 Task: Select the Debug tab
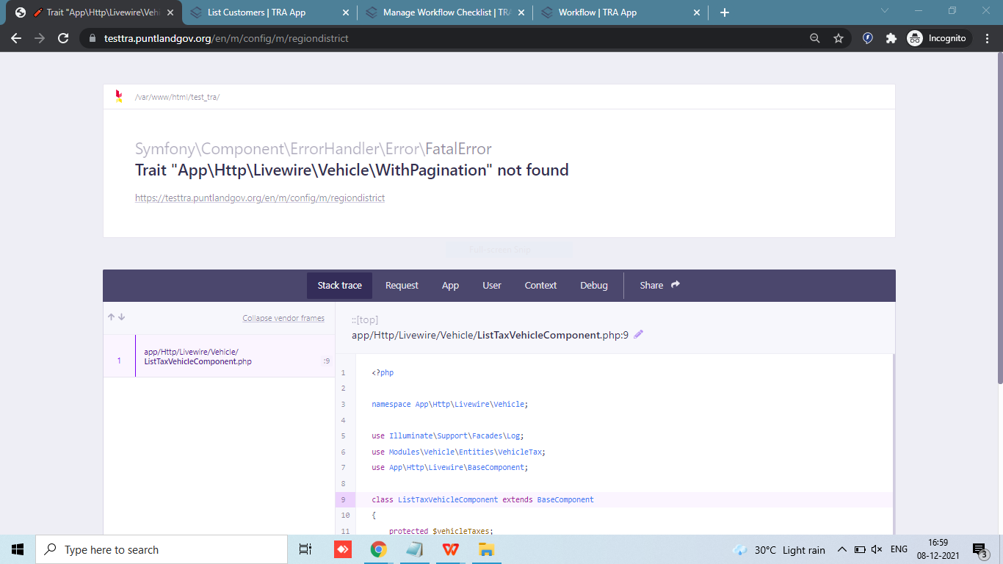(594, 286)
